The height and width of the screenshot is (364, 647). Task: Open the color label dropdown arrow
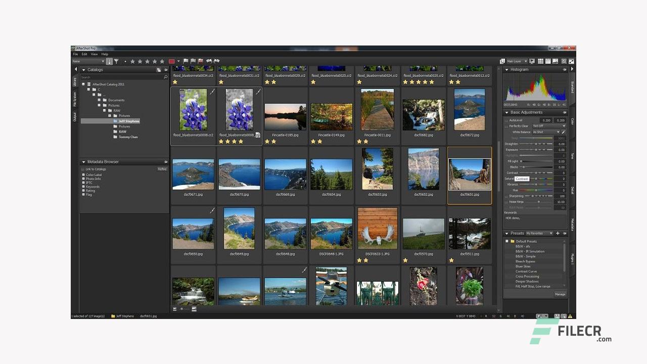pyautogui.click(x=178, y=61)
